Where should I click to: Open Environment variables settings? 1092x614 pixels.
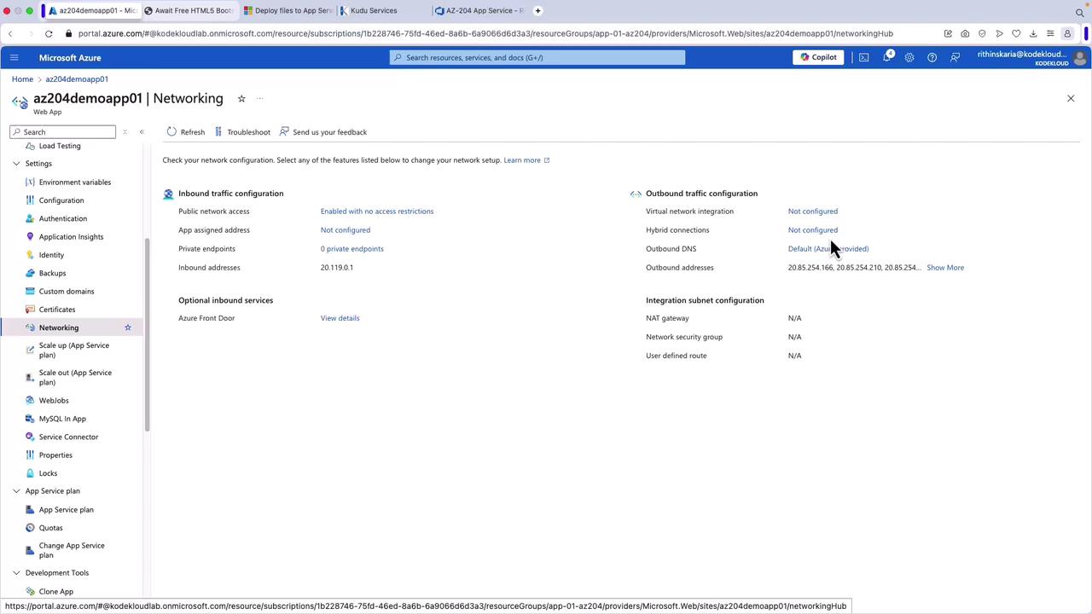(75, 182)
